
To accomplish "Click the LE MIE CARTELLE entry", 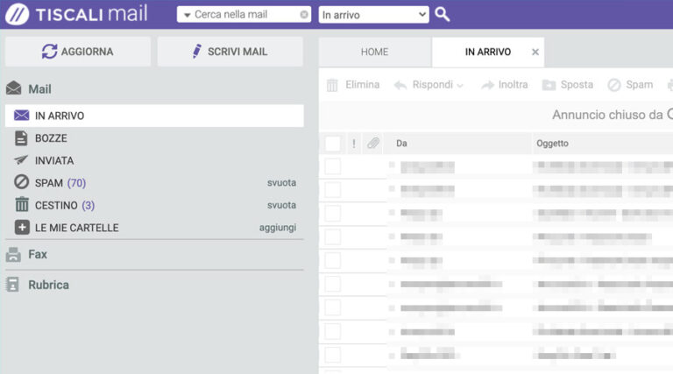I will [76, 228].
